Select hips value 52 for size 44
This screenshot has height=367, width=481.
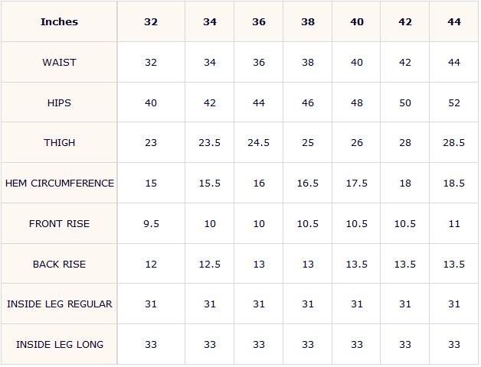coord(454,103)
